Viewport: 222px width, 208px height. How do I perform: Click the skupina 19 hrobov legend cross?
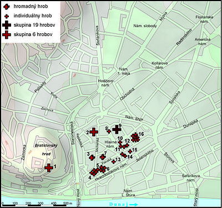7,25
